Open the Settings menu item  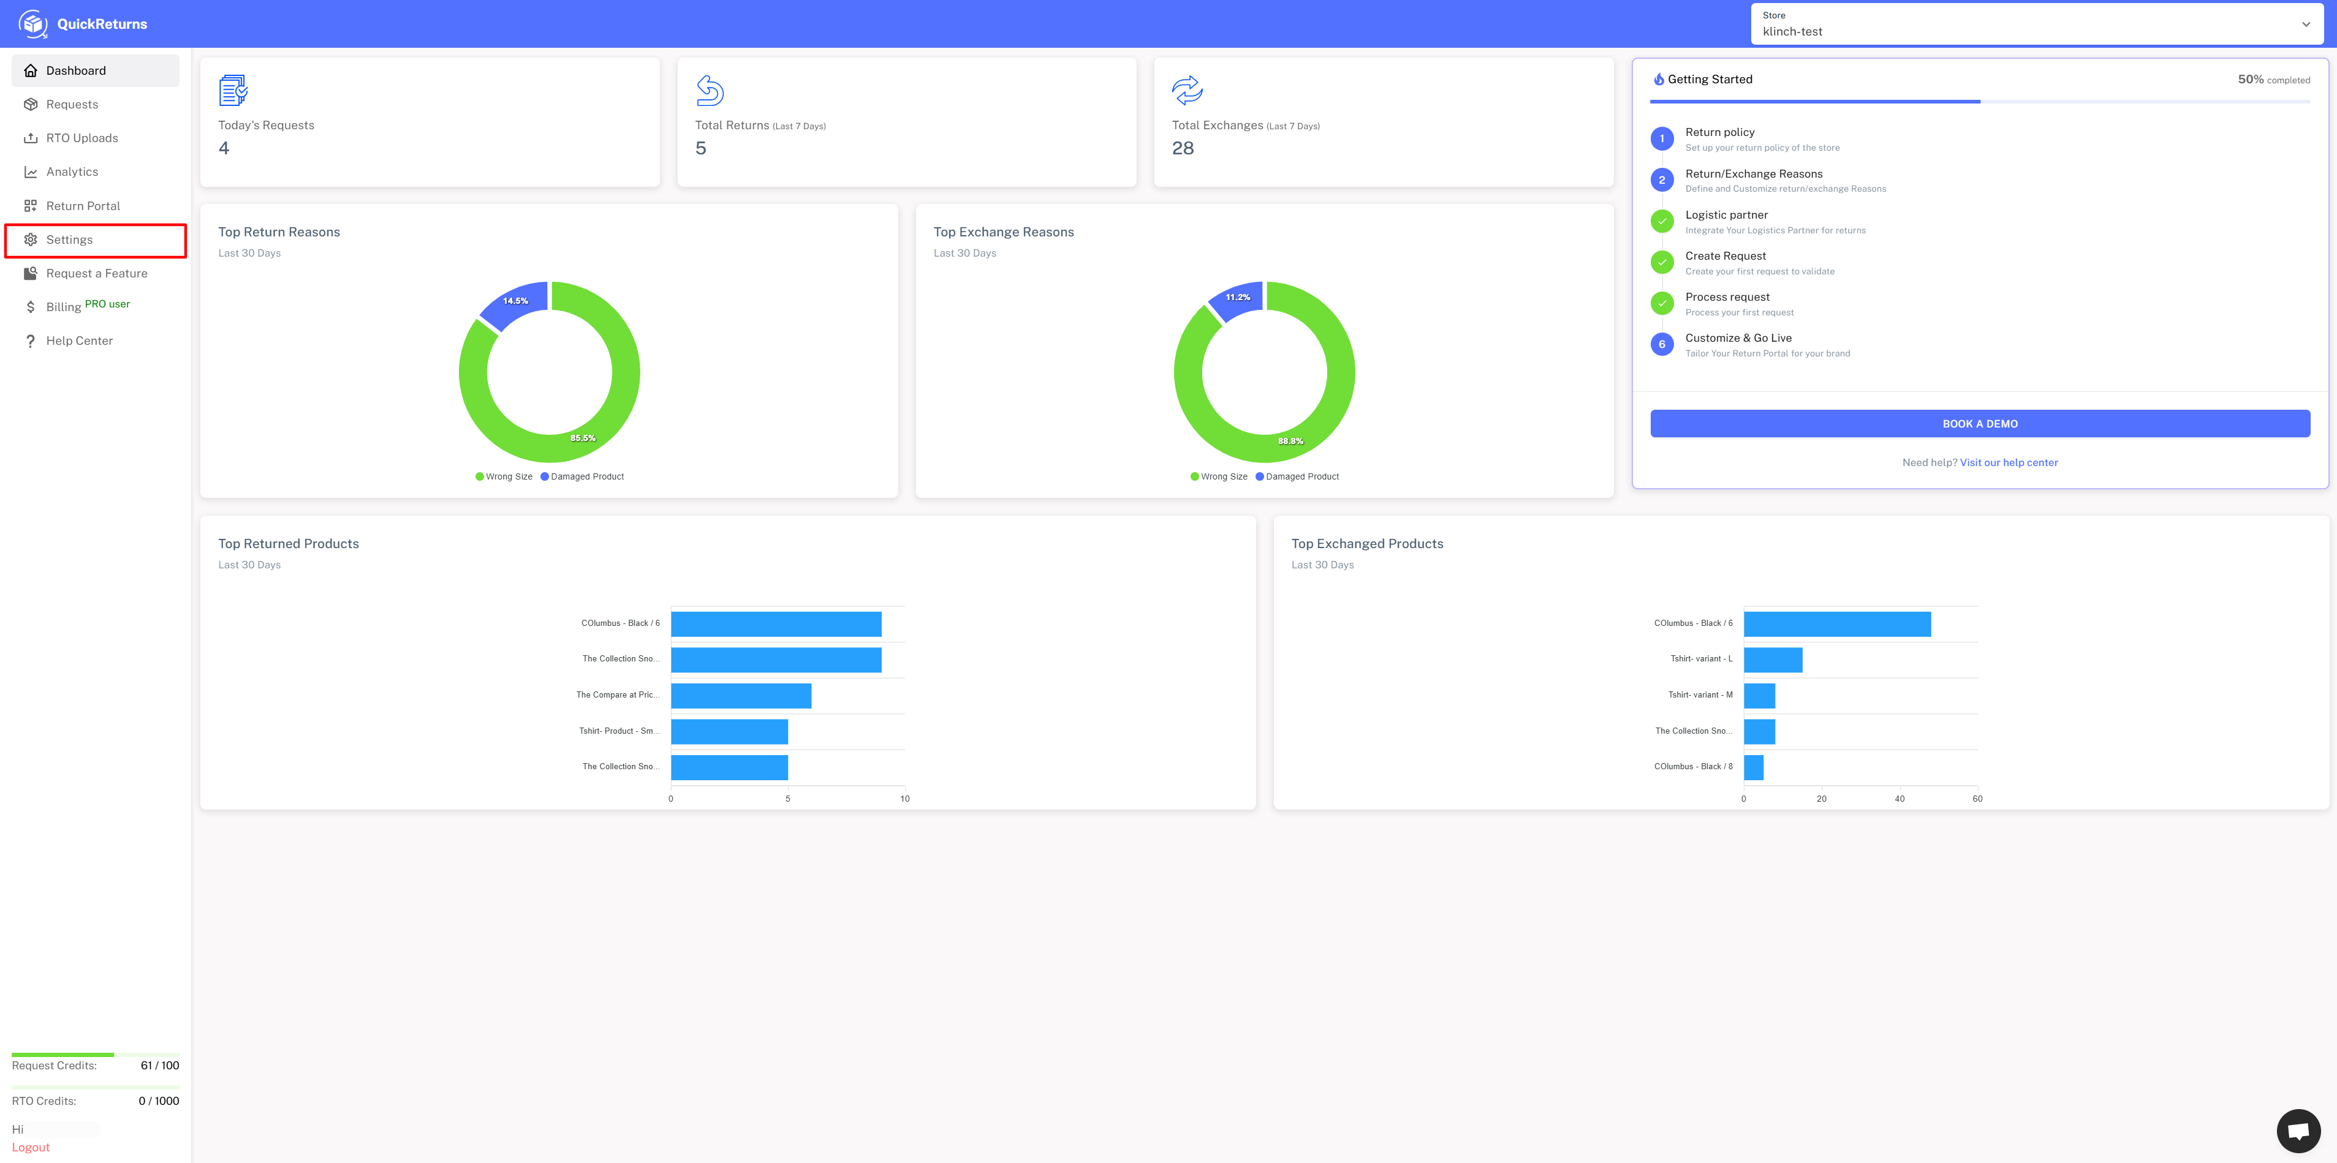[x=95, y=239]
